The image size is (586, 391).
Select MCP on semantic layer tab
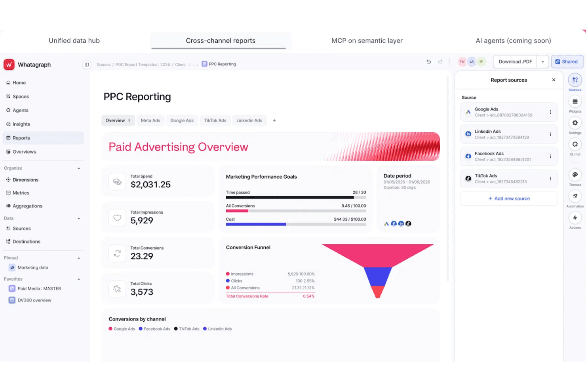pyautogui.click(x=367, y=40)
